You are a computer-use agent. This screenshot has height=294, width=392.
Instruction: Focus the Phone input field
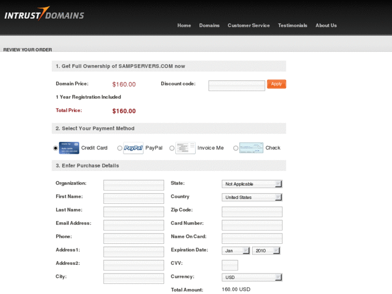[134, 238]
